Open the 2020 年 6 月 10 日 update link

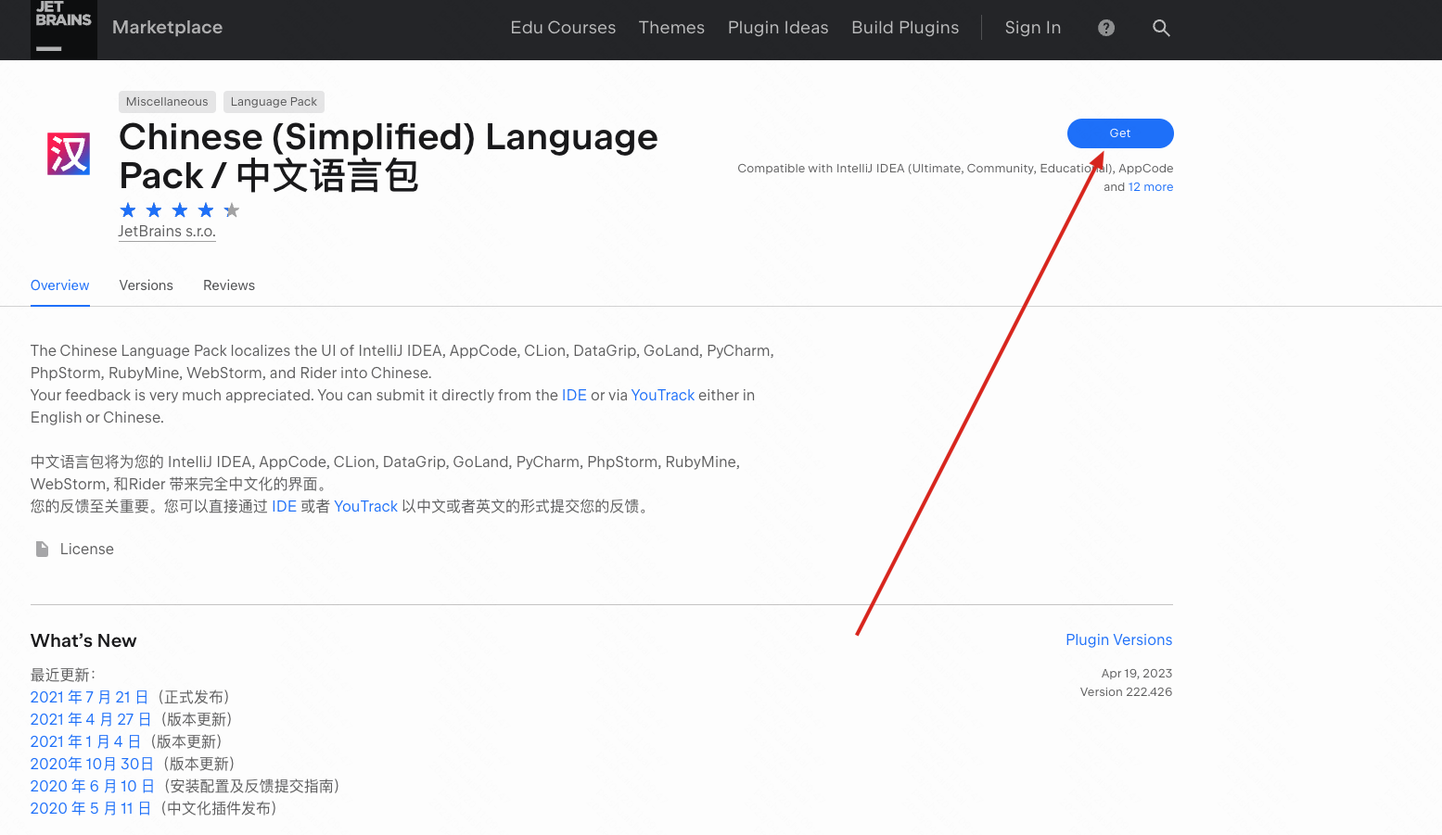93,786
